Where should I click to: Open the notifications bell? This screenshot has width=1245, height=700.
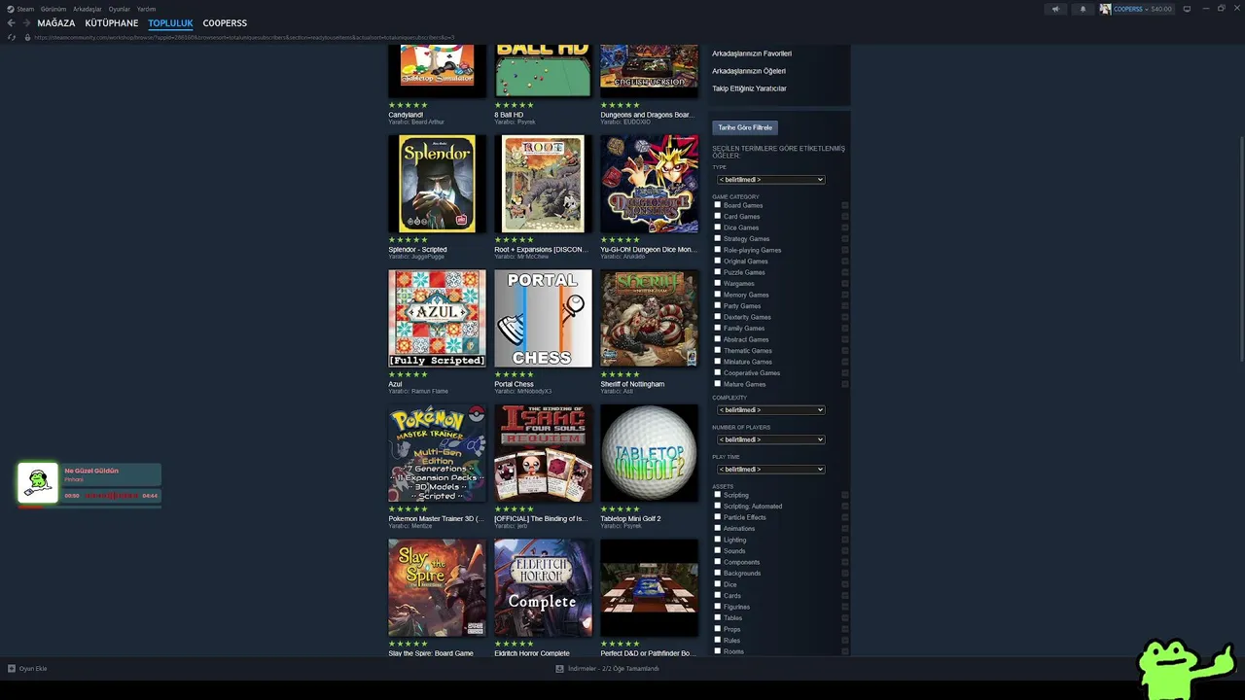coord(1083,9)
